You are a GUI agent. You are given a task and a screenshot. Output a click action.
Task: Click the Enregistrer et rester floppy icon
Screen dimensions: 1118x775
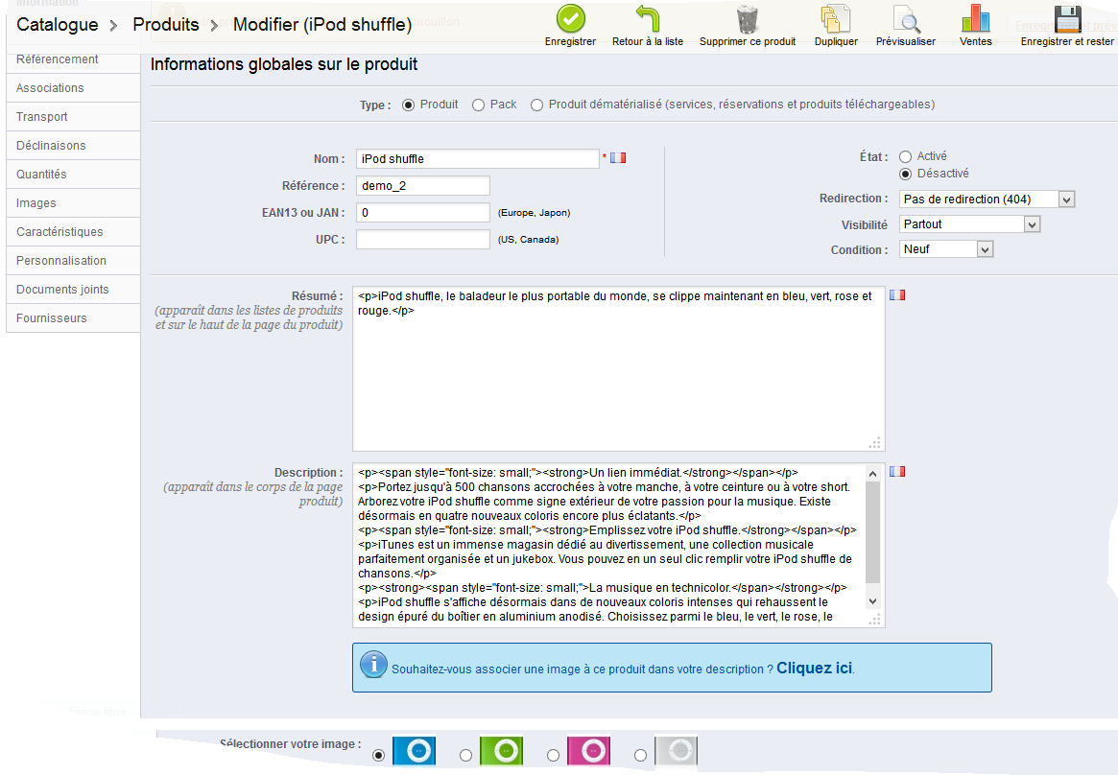coord(1067,18)
